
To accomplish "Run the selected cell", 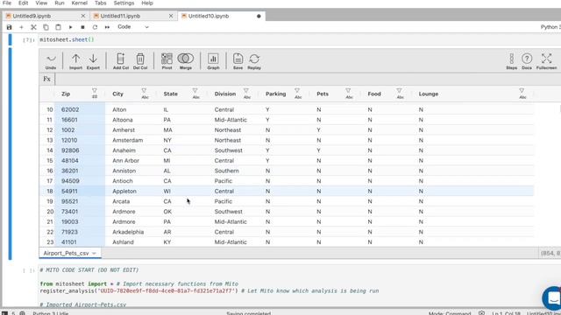I will click(x=70, y=27).
